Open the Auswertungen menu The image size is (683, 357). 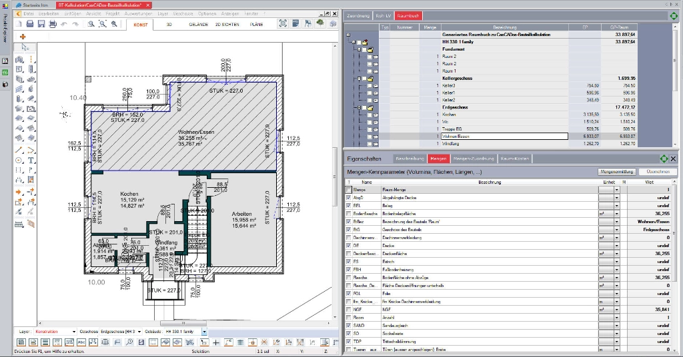pyautogui.click(x=139, y=13)
